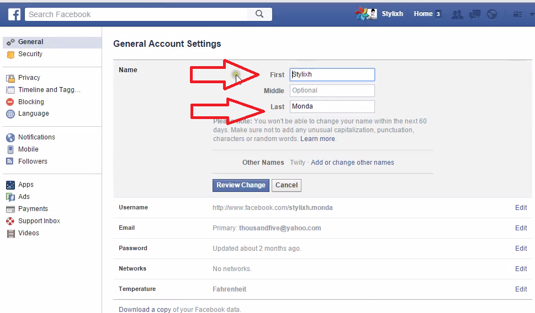Click the Videos film icon
The width and height of the screenshot is (535, 313).
pyautogui.click(x=11, y=233)
